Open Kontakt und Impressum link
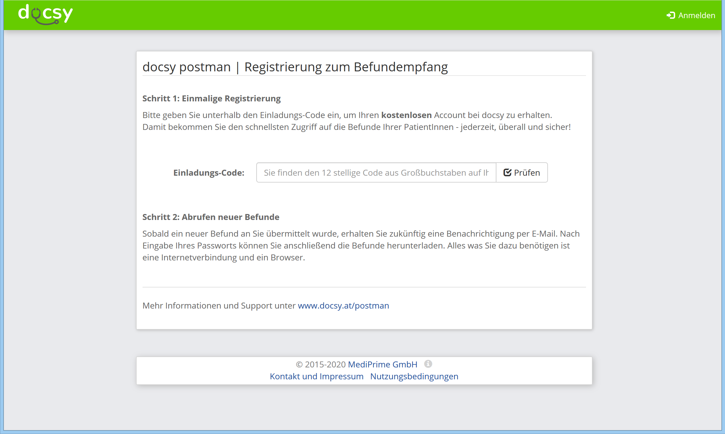The image size is (725, 434). 317,376
